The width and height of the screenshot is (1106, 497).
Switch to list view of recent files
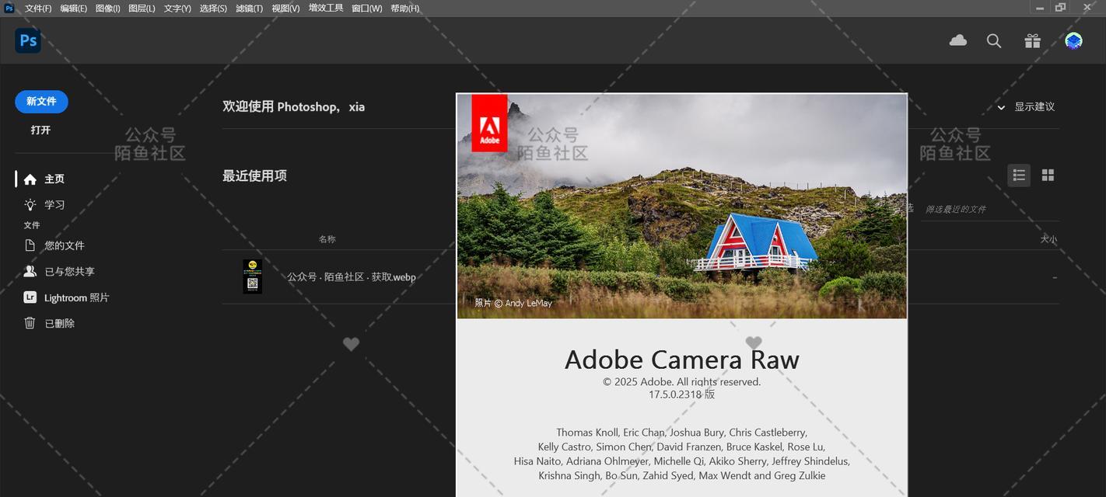[x=1019, y=176]
